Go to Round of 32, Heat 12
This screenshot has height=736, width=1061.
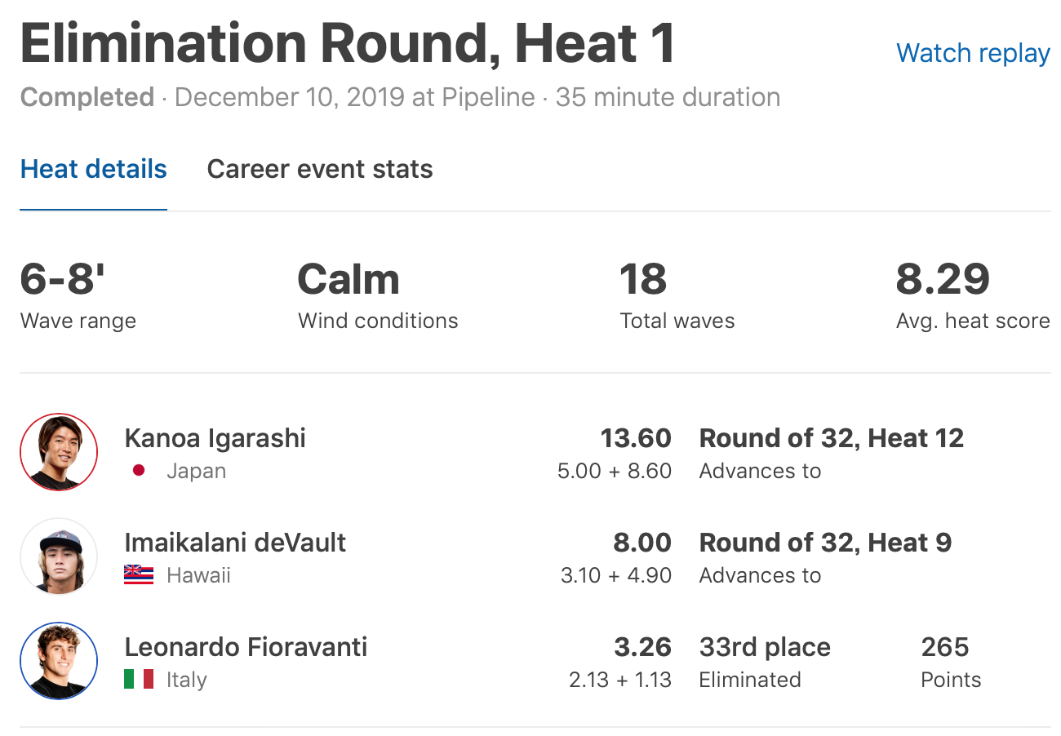coord(831,438)
